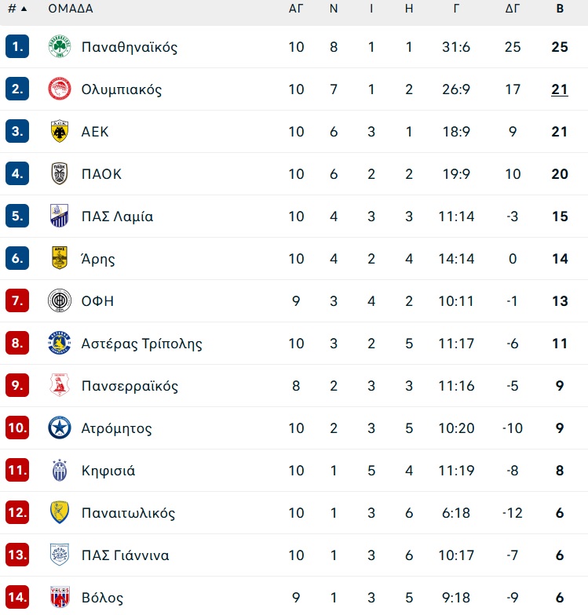The image size is (588, 615).
Task: Sort standings by Β points column
Action: click(x=560, y=8)
